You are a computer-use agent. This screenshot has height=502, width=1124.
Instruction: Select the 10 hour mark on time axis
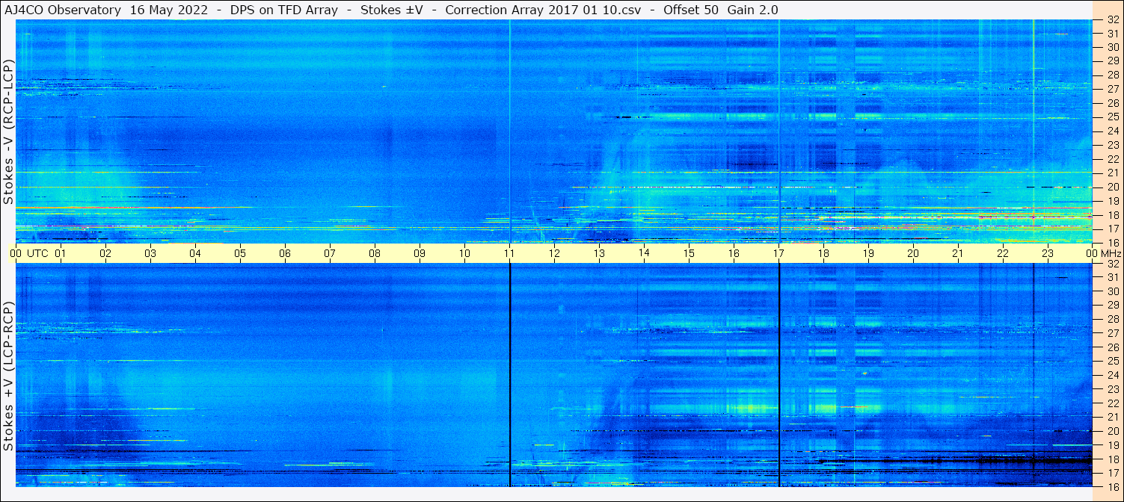coord(464,253)
